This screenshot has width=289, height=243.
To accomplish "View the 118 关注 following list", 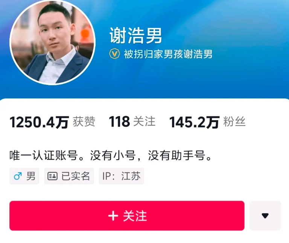I will click(132, 122).
